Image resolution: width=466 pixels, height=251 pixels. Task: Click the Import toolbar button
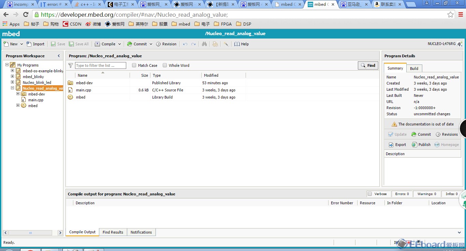pyautogui.click(x=35, y=44)
